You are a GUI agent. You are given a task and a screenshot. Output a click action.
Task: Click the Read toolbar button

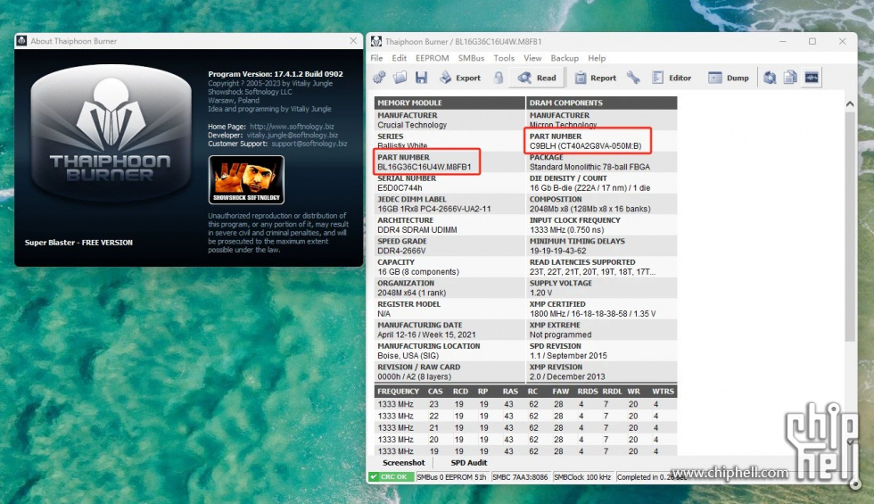[x=537, y=78]
